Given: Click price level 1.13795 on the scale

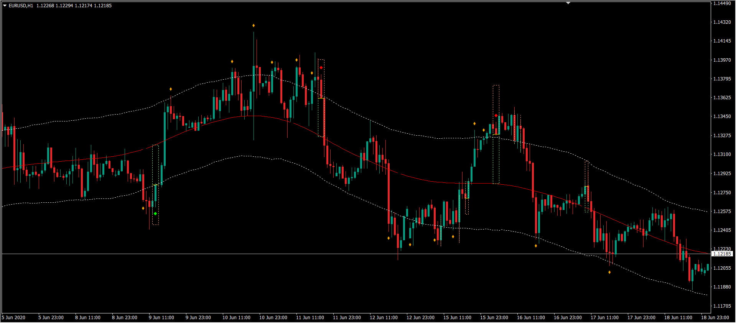Looking at the screenshot, I should point(722,79).
